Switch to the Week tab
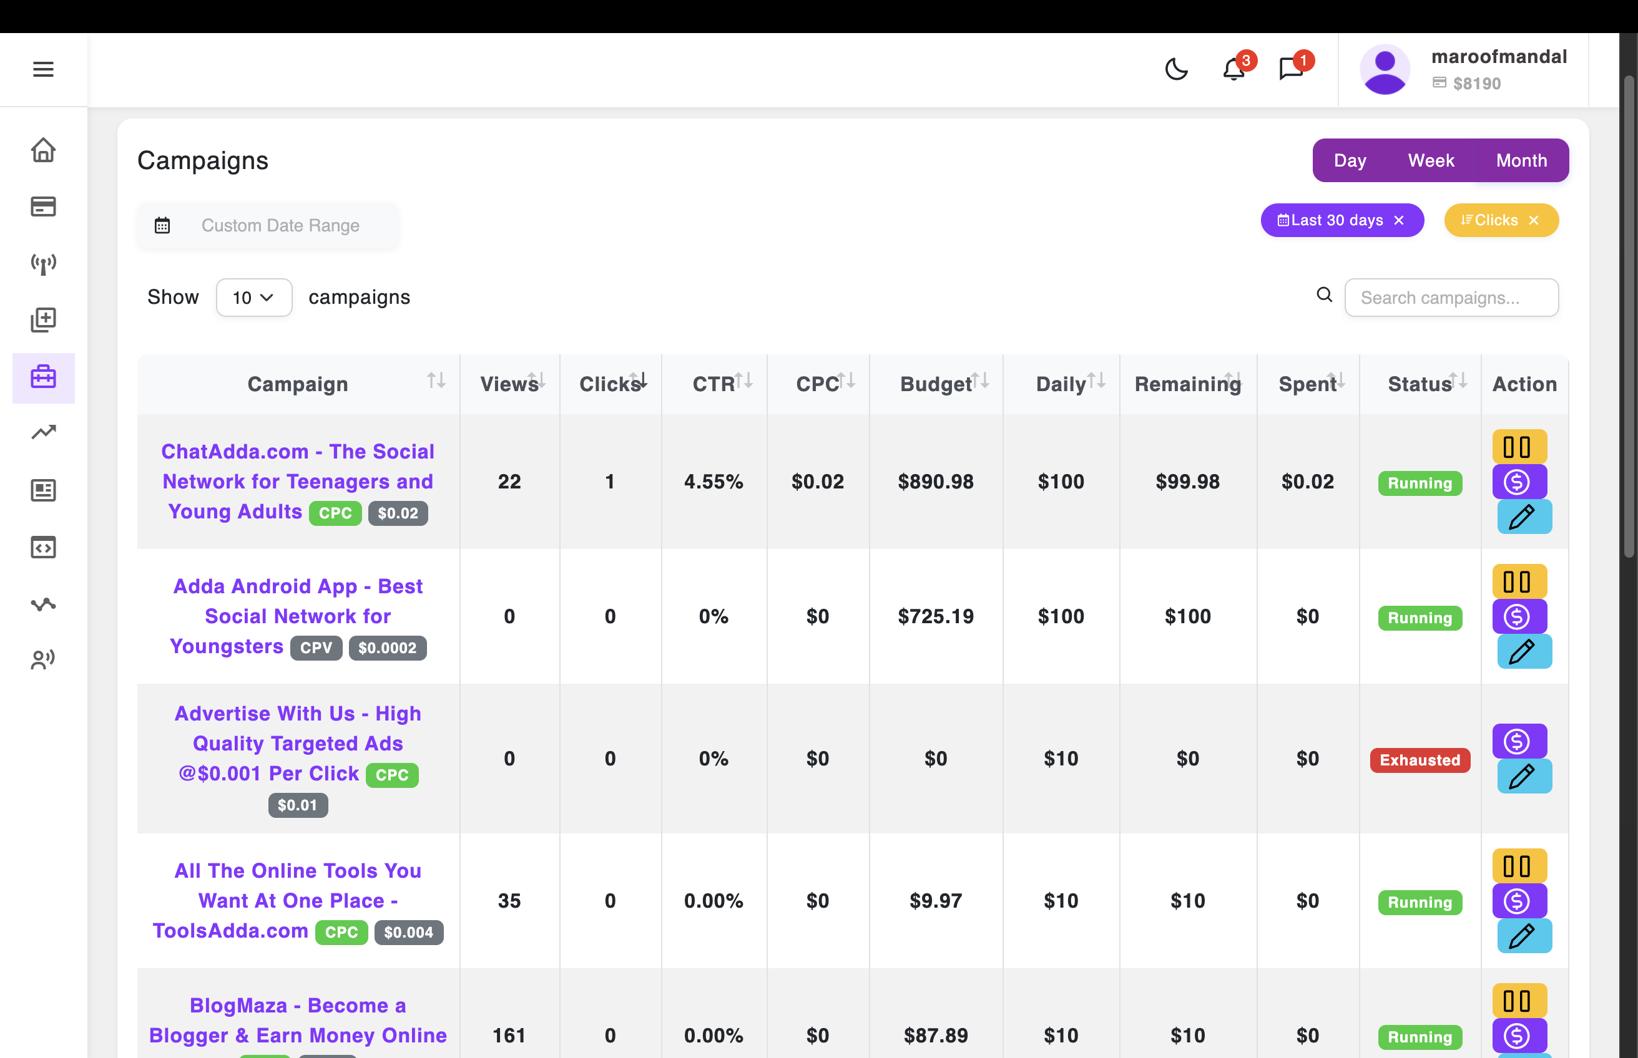The height and width of the screenshot is (1058, 1638). point(1430,161)
